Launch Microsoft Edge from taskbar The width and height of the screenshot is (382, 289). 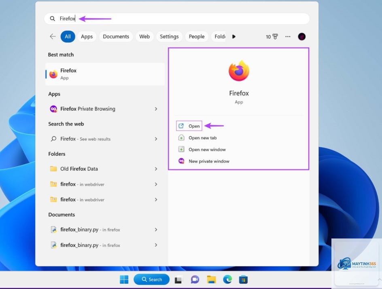(227, 280)
